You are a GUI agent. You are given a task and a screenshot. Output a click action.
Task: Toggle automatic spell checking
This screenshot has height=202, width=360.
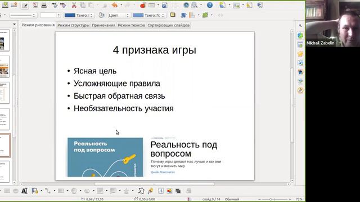tap(63, 5)
